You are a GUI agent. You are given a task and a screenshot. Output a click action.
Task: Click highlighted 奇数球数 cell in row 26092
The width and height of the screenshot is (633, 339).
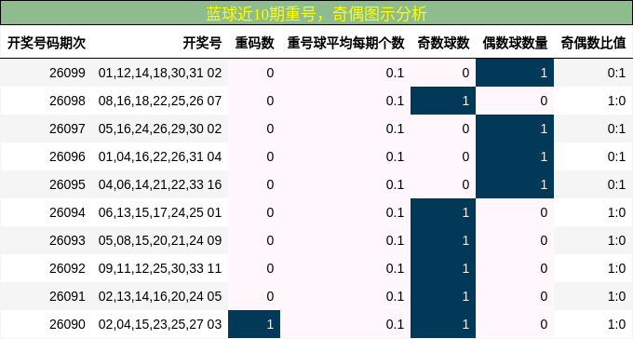click(x=443, y=268)
